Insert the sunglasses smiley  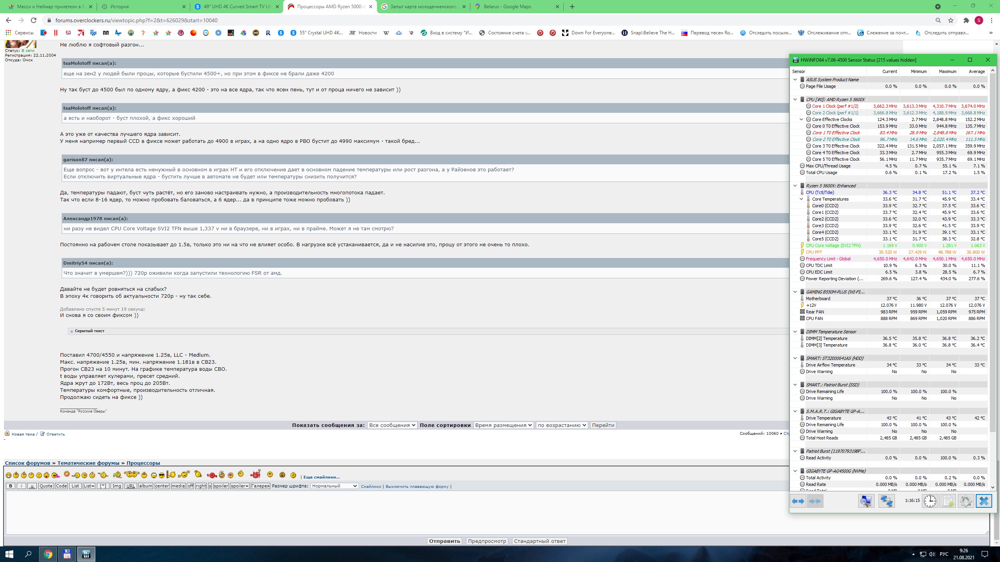click(162, 475)
